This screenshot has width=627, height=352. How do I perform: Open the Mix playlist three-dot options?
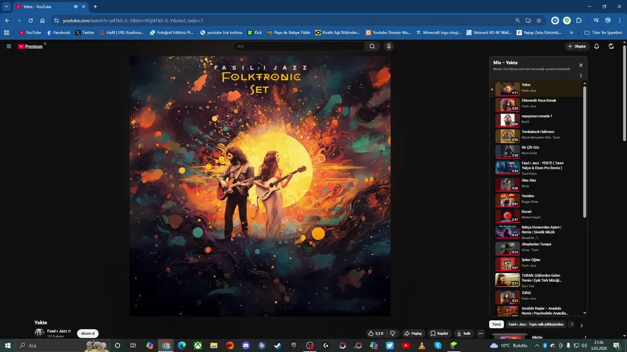(x=581, y=76)
